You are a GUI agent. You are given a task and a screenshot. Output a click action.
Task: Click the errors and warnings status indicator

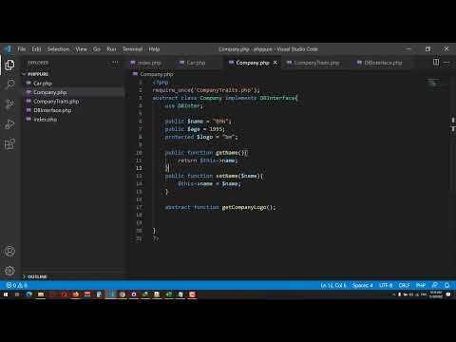pyautogui.click(x=16, y=285)
